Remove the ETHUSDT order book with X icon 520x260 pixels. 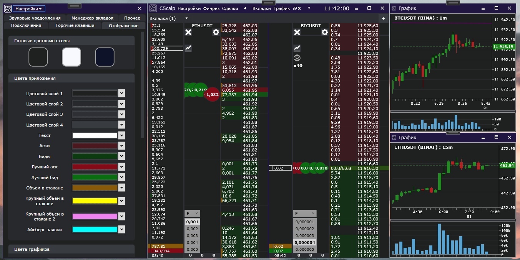tap(188, 32)
